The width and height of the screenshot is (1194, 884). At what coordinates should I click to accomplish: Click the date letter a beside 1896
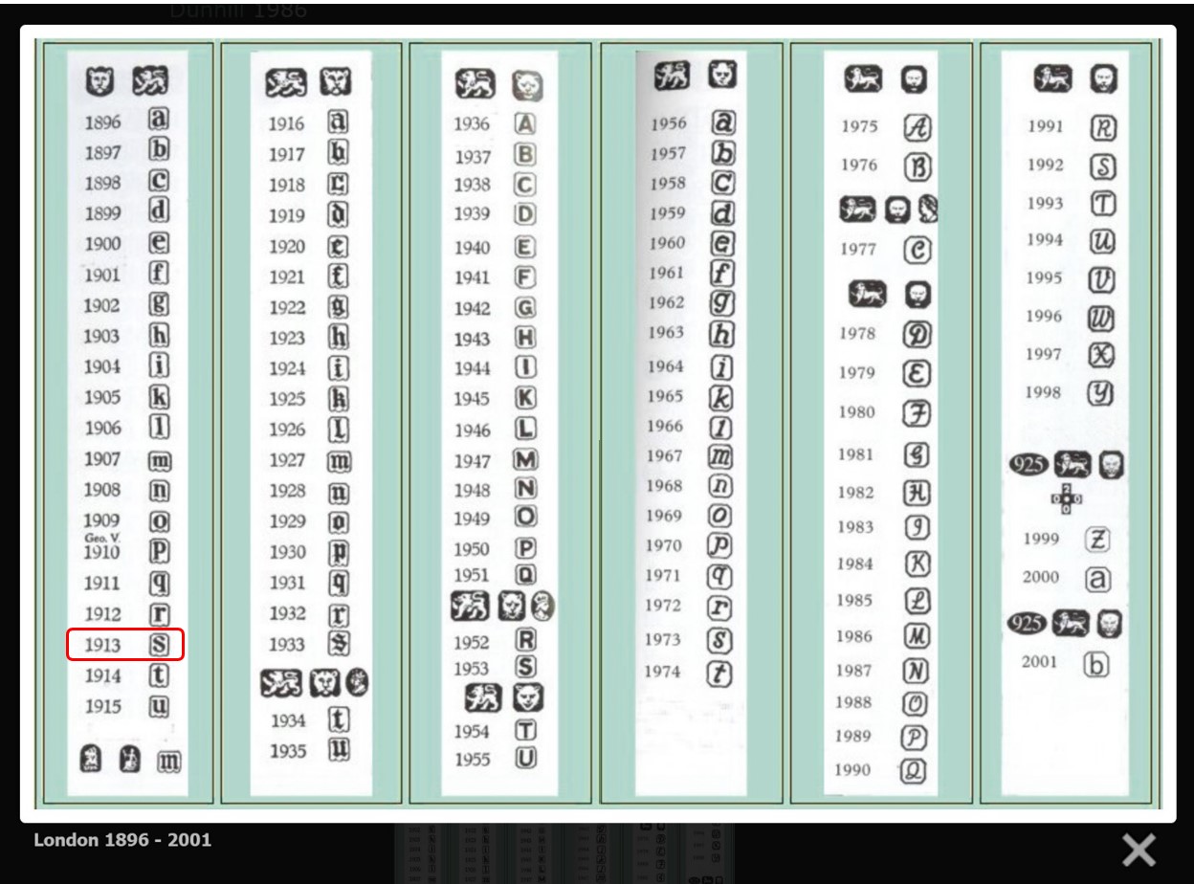[160, 120]
